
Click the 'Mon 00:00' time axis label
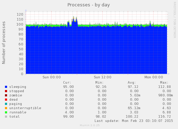(x=154, y=77)
